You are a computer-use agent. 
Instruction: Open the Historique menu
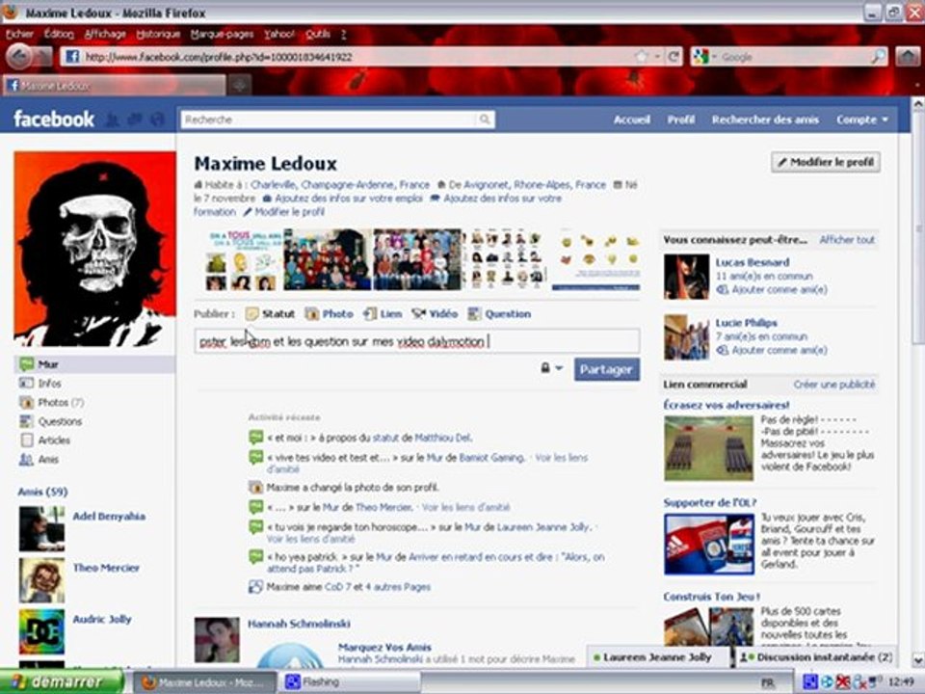158,35
